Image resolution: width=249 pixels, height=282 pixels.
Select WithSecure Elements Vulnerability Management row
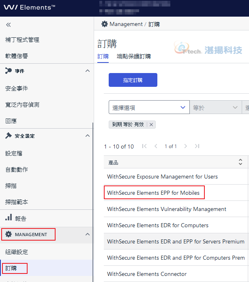tap(176, 209)
